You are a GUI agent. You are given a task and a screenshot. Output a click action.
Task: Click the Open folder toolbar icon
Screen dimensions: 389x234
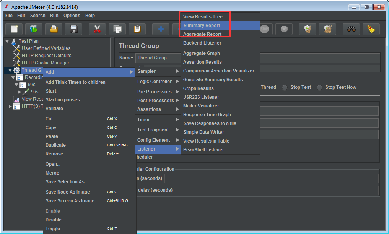click(x=54, y=29)
